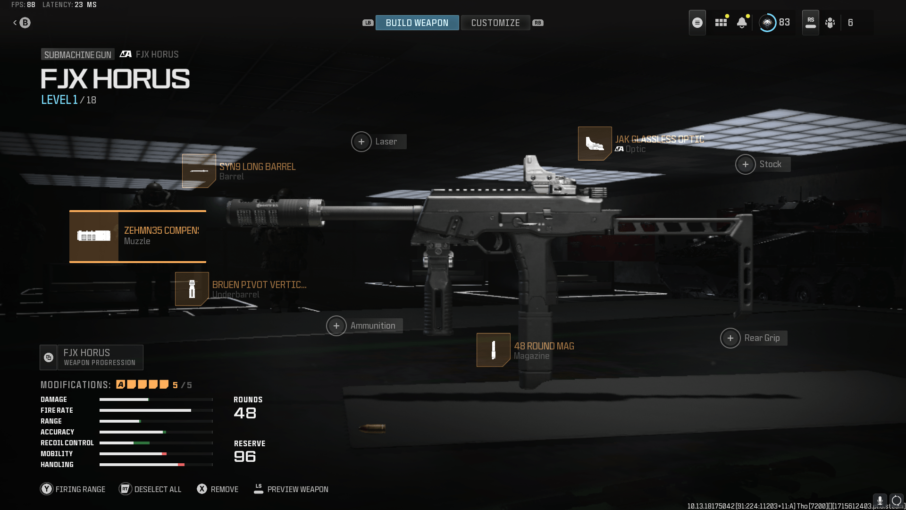Enable Firing Range mode
The width and height of the screenshot is (906, 510).
[73, 489]
